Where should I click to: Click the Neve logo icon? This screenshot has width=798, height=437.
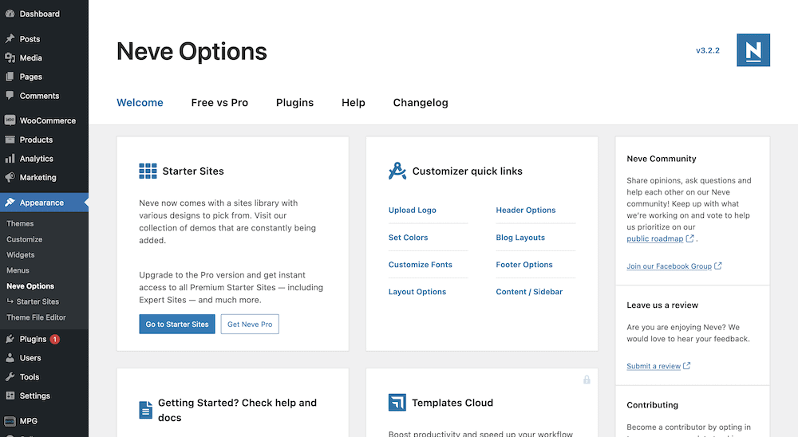[x=753, y=50]
